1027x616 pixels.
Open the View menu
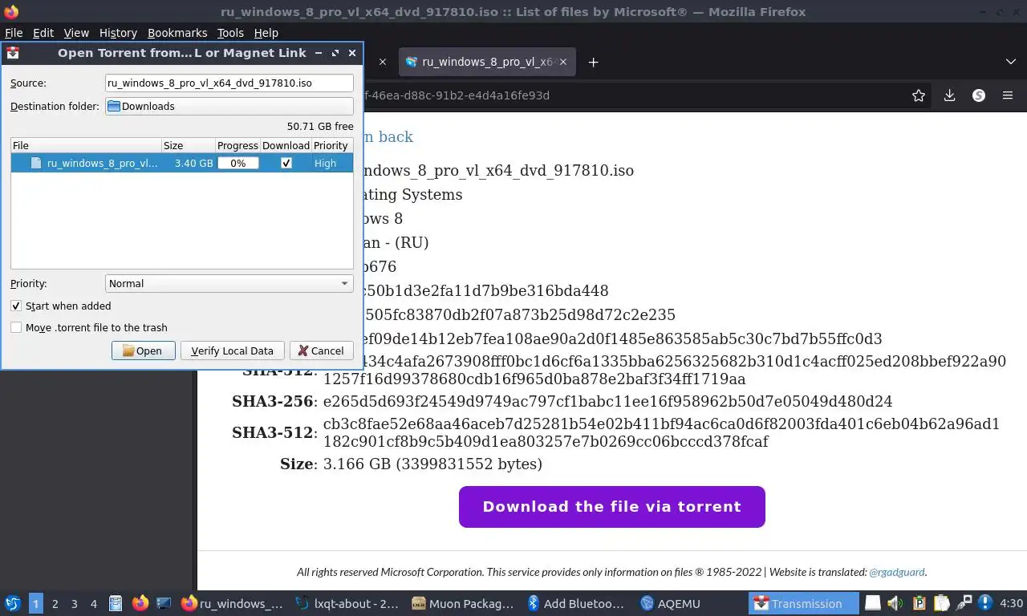(x=76, y=33)
